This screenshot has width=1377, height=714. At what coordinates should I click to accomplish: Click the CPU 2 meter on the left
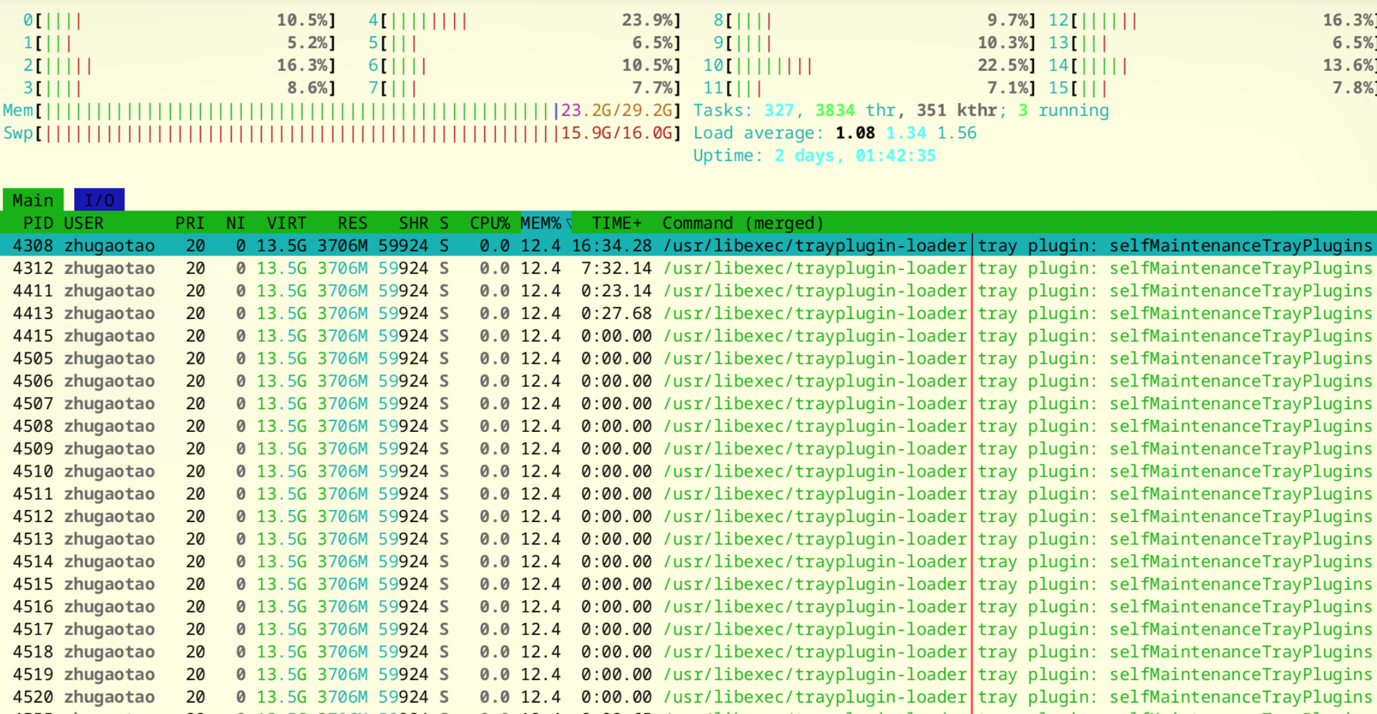click(x=179, y=66)
